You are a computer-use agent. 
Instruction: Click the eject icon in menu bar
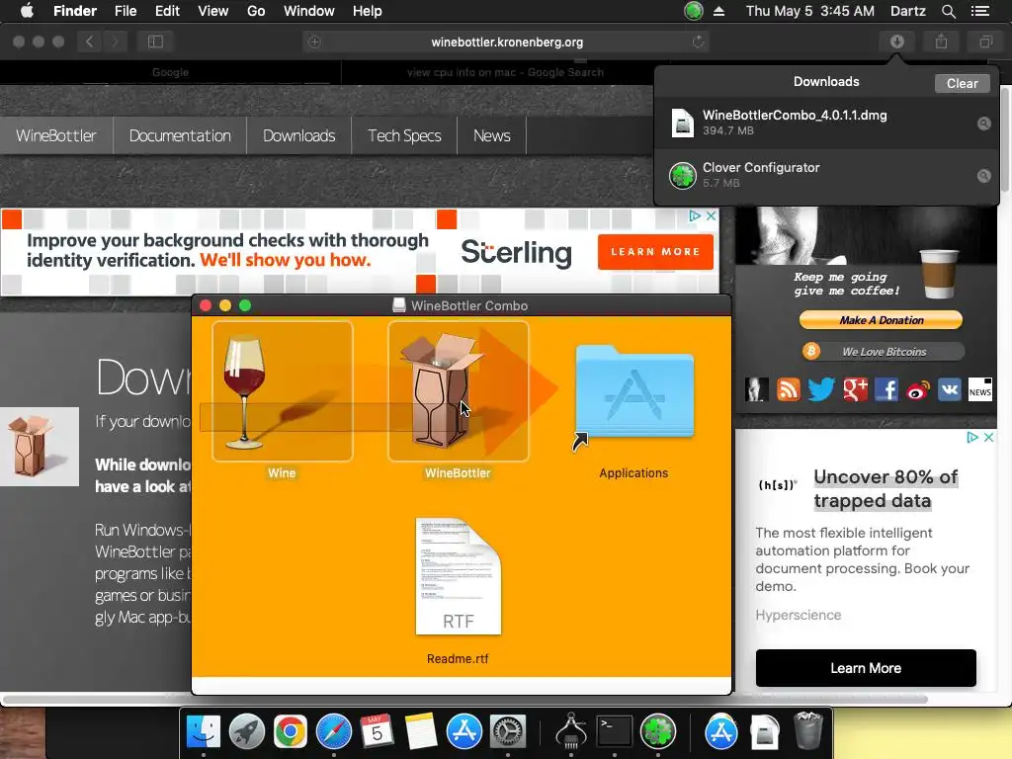[719, 11]
